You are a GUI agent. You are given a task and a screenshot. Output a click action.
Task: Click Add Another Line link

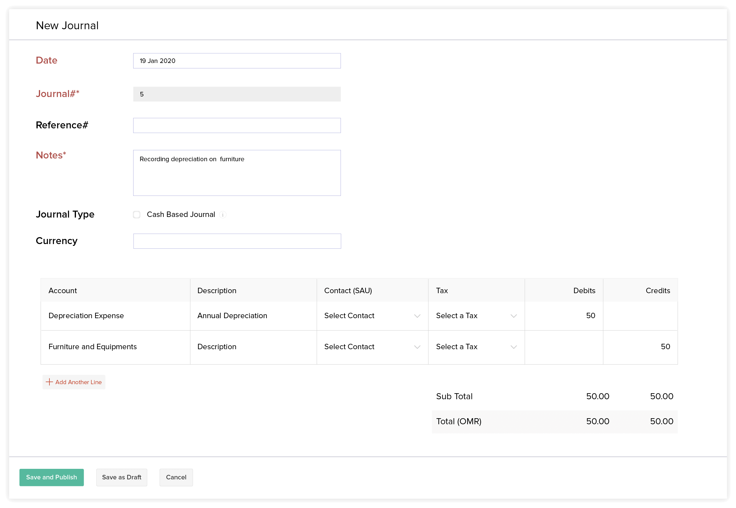[78, 382]
